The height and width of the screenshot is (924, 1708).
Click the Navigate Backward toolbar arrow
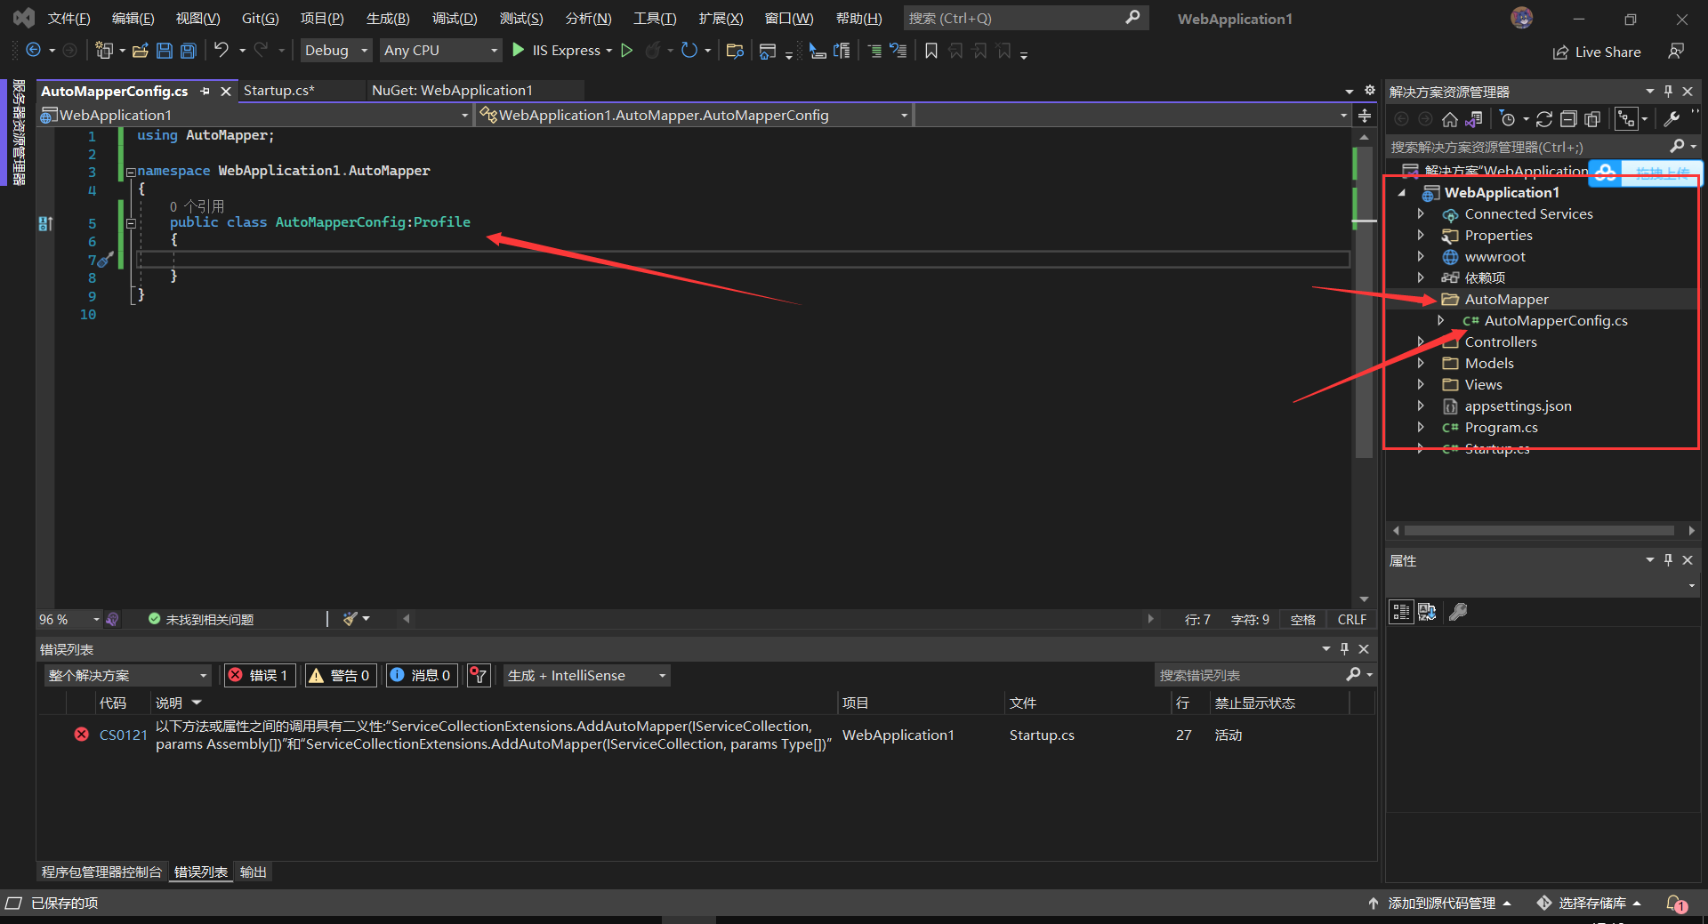[34, 51]
